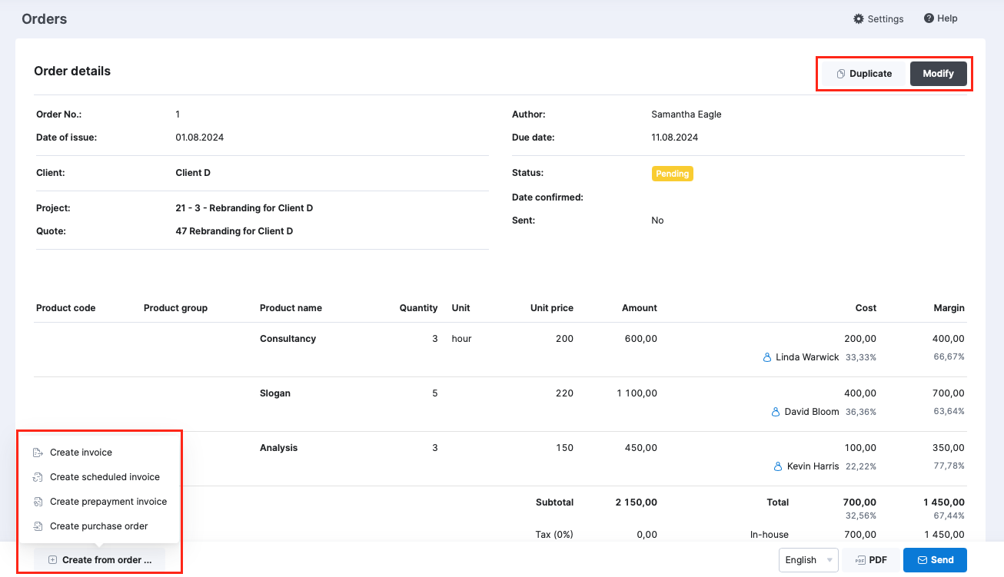This screenshot has width=1004, height=577.
Task: Click the Product code column header
Action: (66, 308)
